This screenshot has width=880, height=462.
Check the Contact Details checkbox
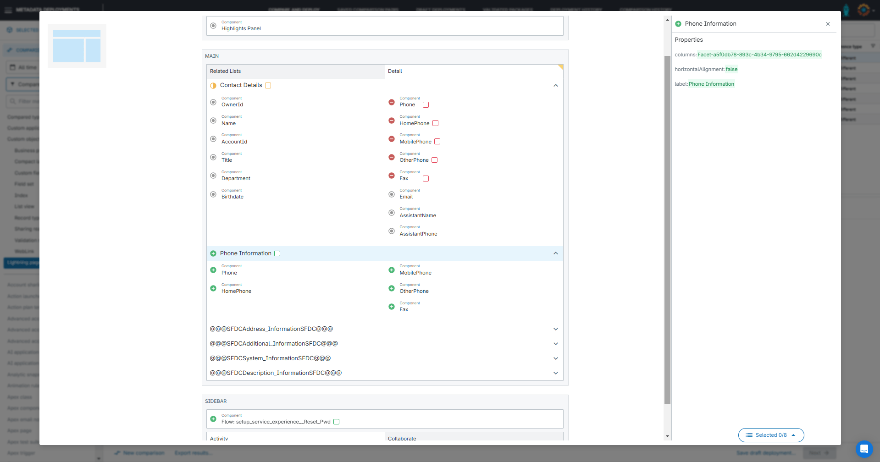[x=268, y=86]
